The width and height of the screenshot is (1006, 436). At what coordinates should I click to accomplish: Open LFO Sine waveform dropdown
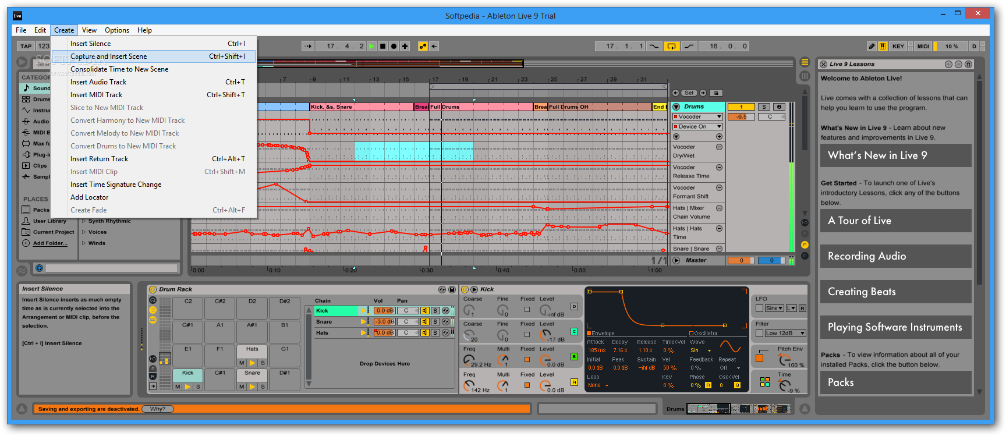click(x=774, y=308)
